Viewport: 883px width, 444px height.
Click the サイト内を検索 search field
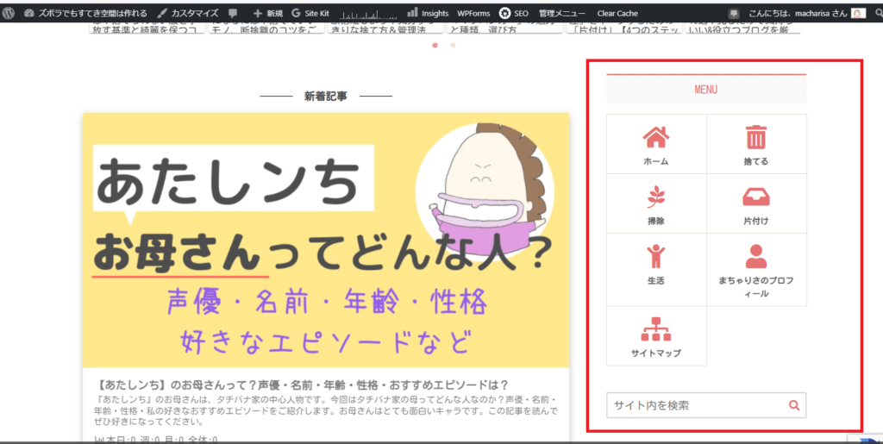(695, 404)
